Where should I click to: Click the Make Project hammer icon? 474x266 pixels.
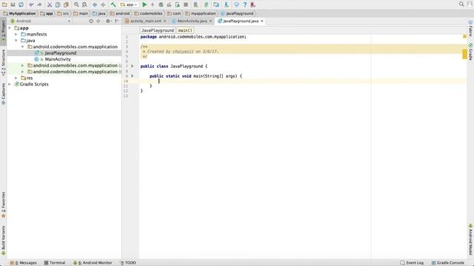(x=113, y=4)
